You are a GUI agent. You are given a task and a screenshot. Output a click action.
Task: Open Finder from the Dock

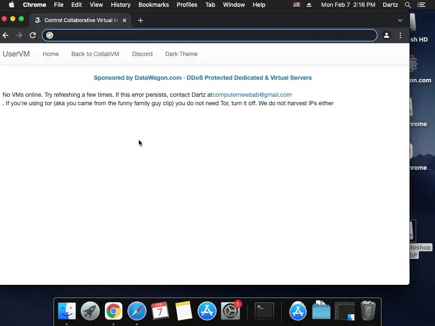pos(67,311)
